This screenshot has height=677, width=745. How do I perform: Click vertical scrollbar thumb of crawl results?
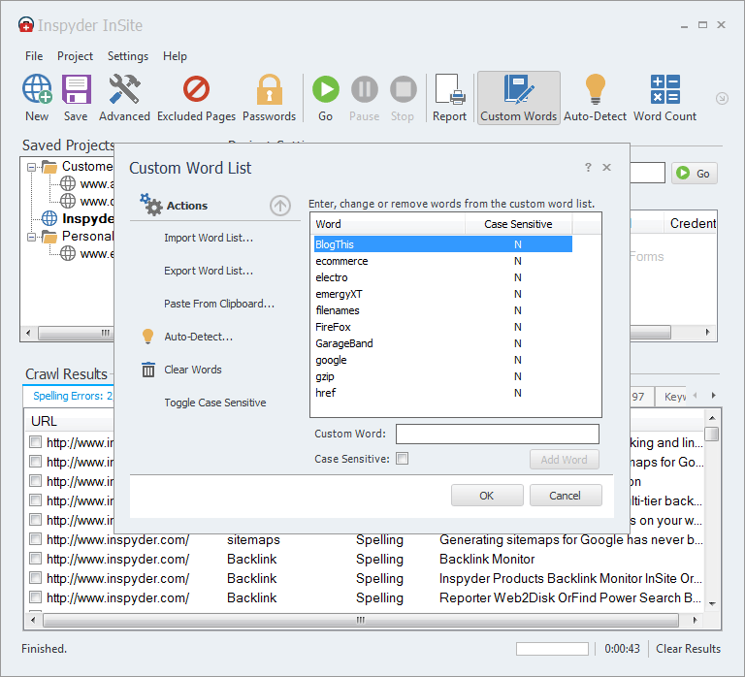click(712, 434)
